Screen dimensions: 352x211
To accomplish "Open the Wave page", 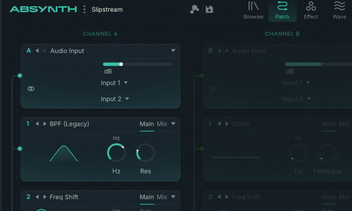I will pyautogui.click(x=339, y=10).
